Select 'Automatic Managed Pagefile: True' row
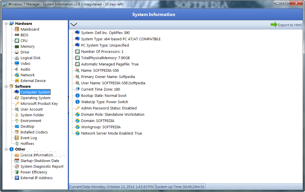 [x=110, y=64]
